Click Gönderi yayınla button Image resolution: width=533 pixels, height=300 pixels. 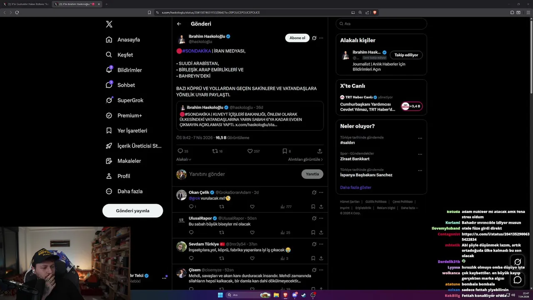132,211
